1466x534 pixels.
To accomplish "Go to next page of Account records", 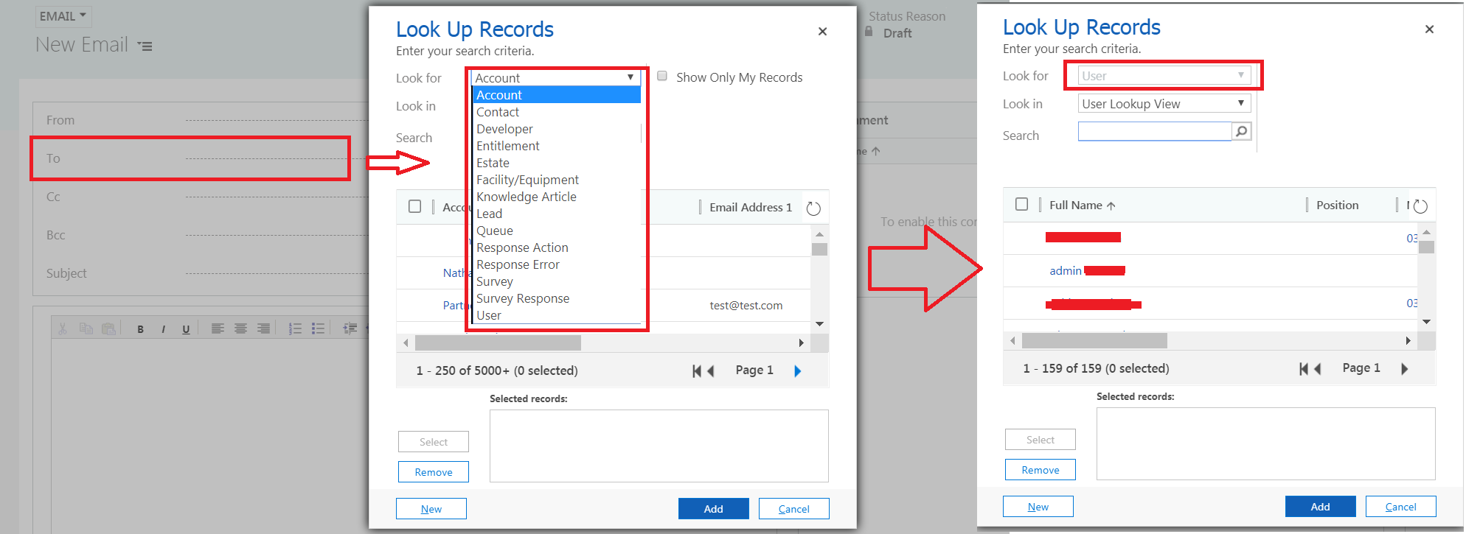I will [x=797, y=371].
